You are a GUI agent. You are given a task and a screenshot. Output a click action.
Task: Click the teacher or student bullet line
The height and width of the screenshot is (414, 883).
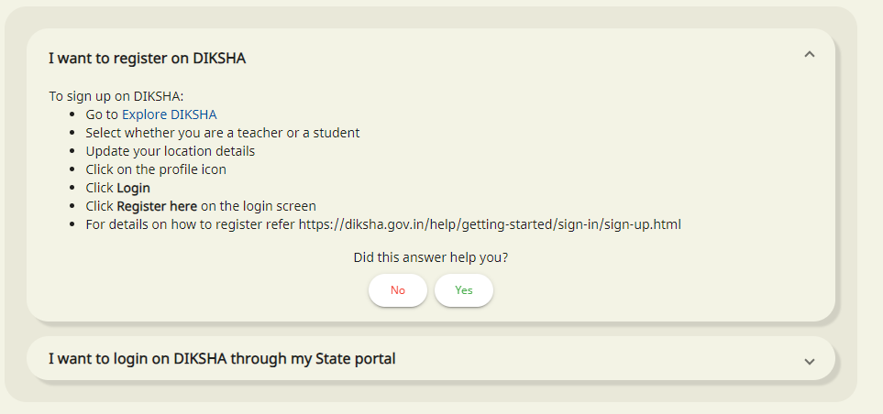point(223,133)
